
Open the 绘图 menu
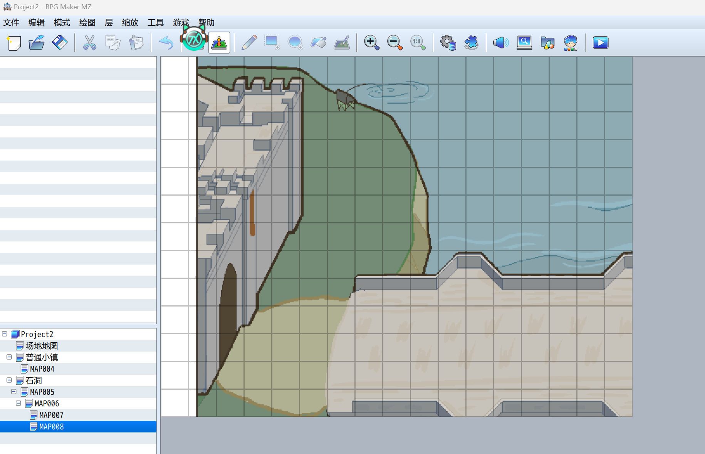87,22
